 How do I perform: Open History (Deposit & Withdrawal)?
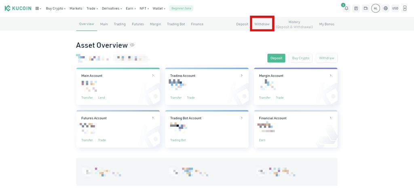(x=294, y=24)
